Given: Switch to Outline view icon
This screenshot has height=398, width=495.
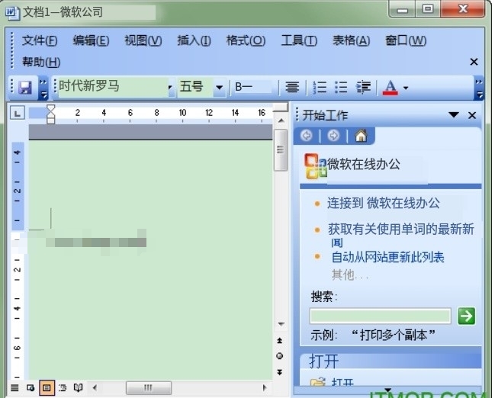Looking at the screenshot, I should point(63,387).
